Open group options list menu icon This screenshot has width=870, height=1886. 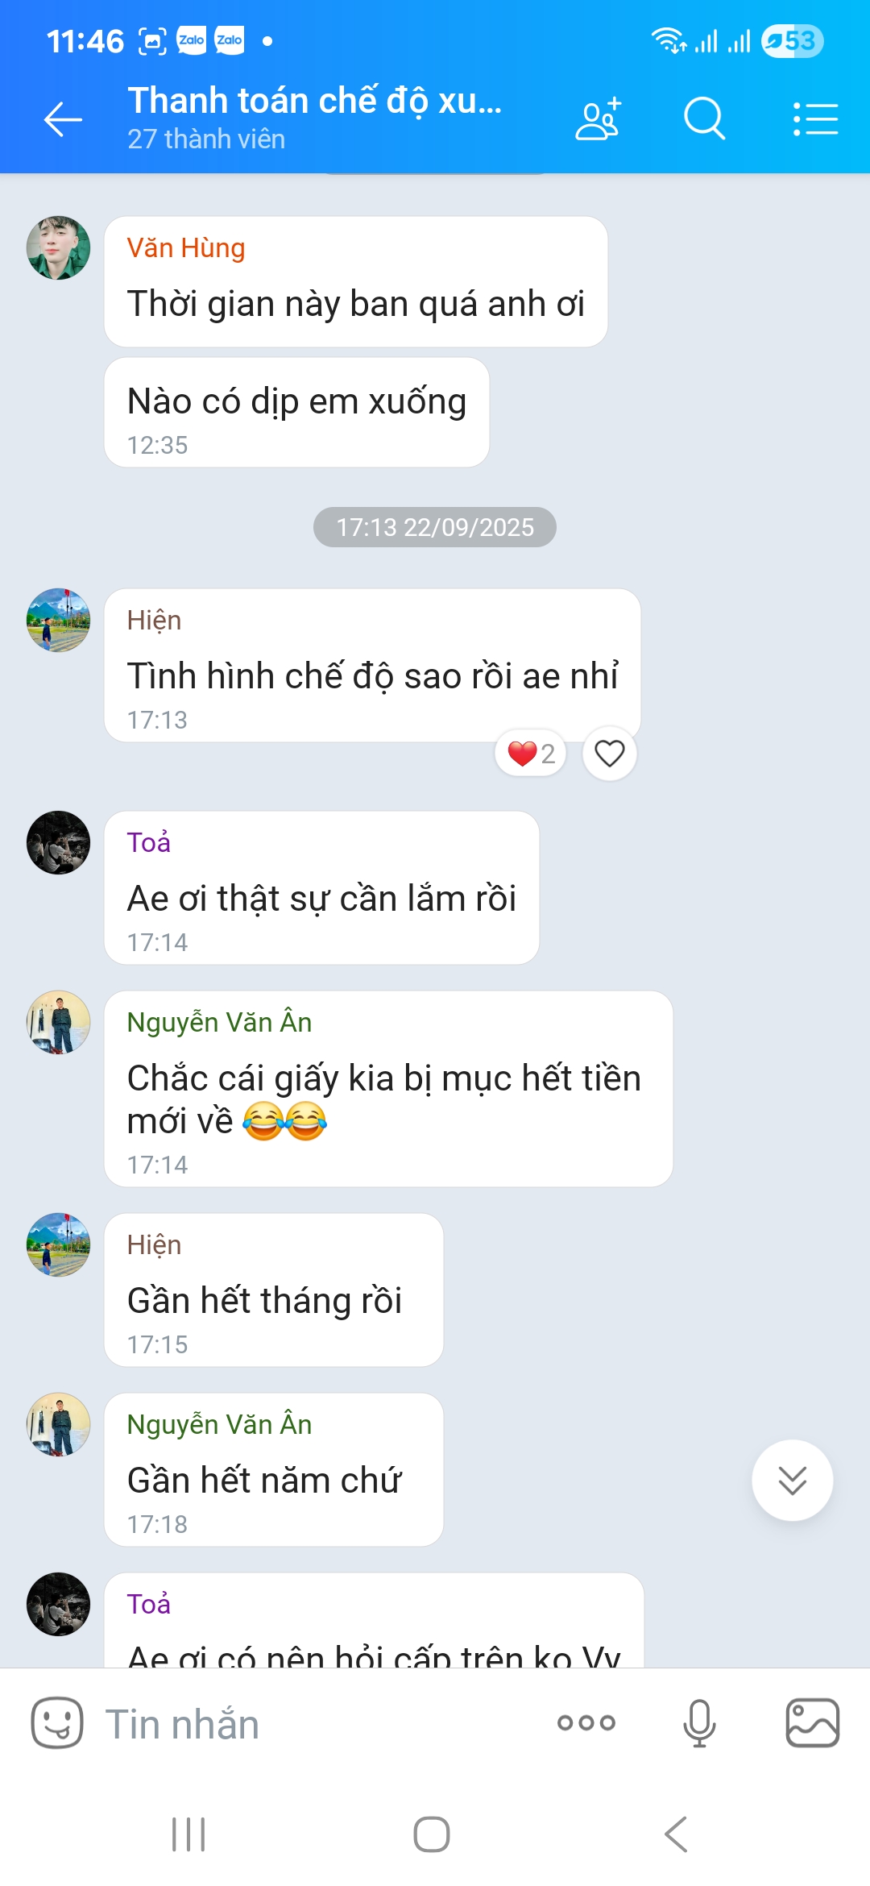pyautogui.click(x=815, y=119)
